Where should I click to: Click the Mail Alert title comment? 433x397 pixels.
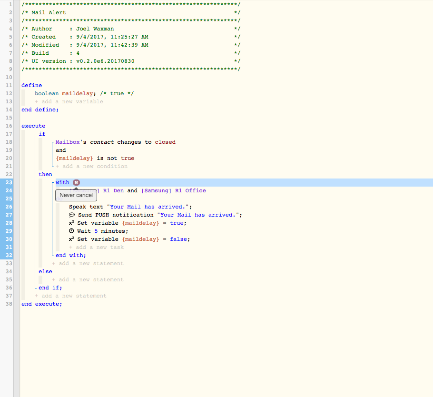pos(49,13)
